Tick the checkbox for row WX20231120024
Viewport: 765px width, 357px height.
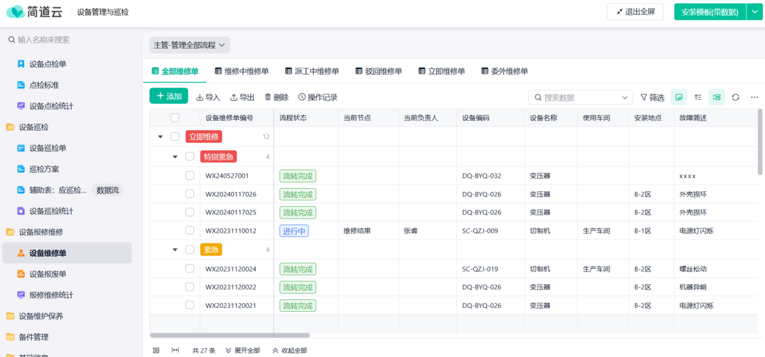(x=189, y=268)
